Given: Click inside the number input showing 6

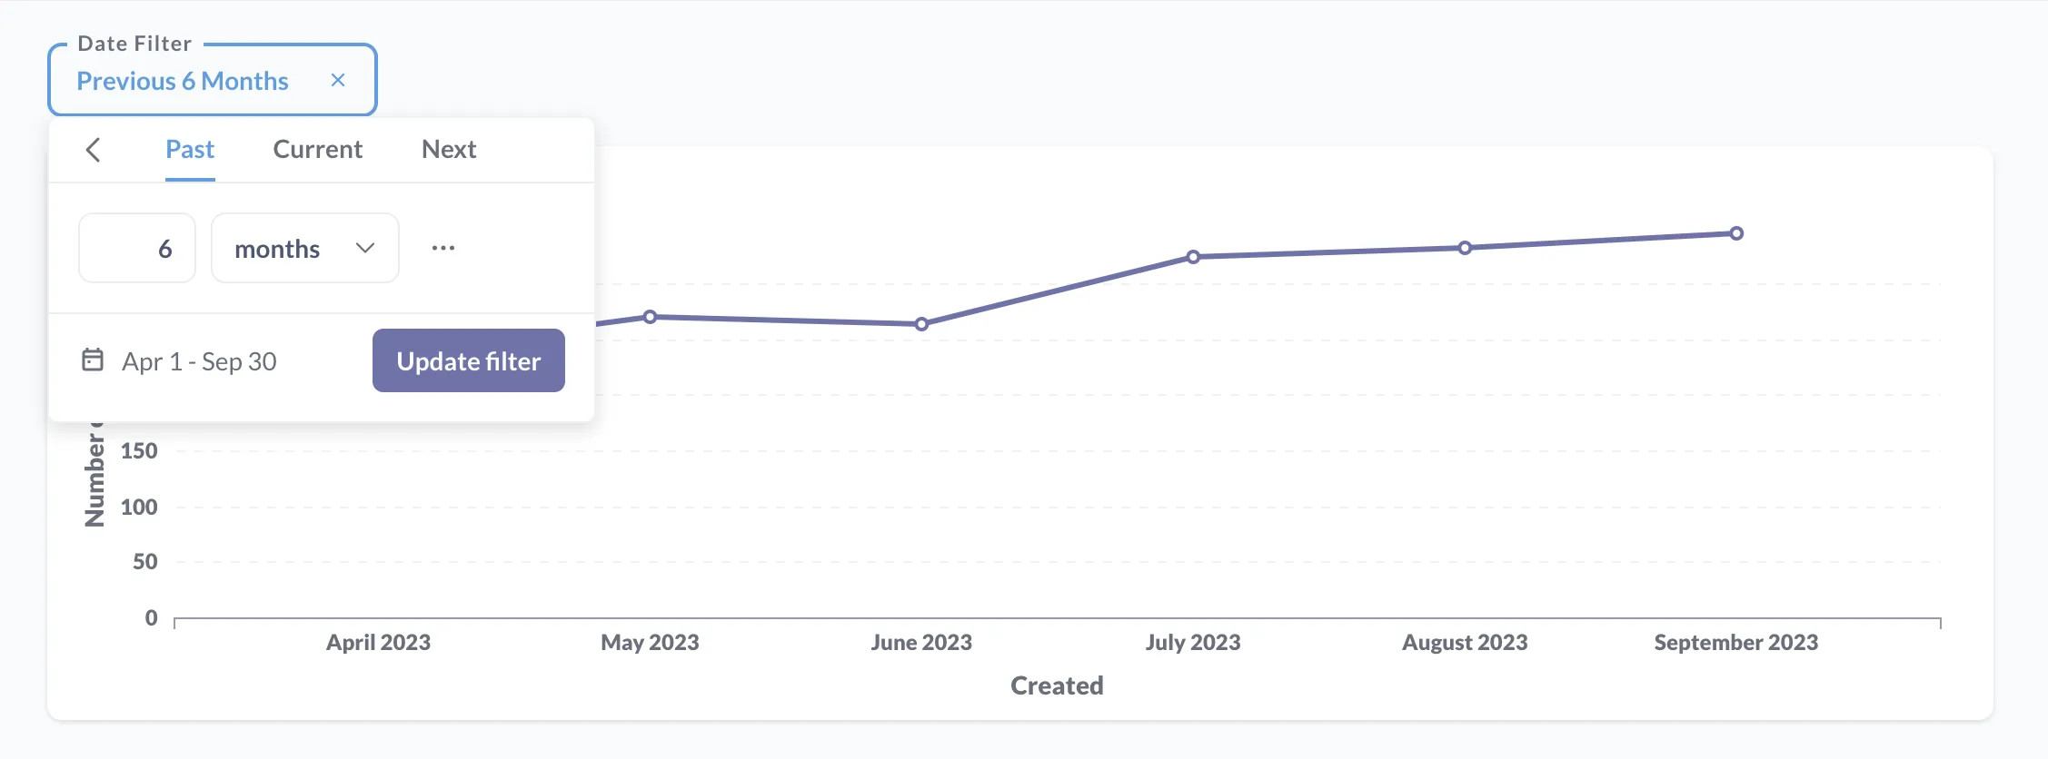Looking at the screenshot, I should 136,247.
